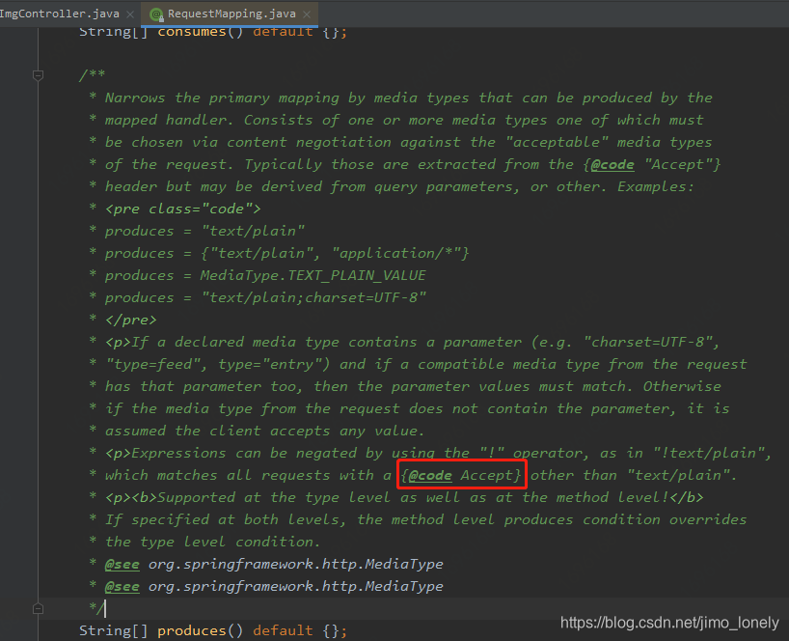Click the default keyword after produces()
789x641 pixels.
coord(282,630)
